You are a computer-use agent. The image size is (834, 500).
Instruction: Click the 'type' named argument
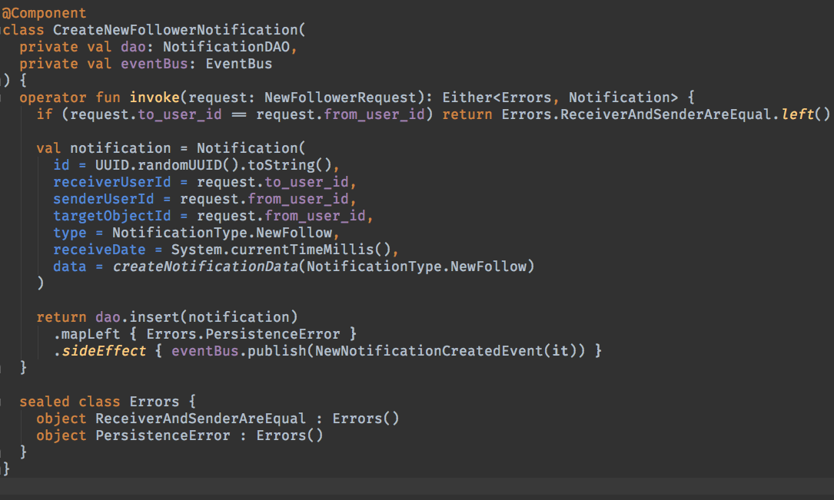point(70,233)
